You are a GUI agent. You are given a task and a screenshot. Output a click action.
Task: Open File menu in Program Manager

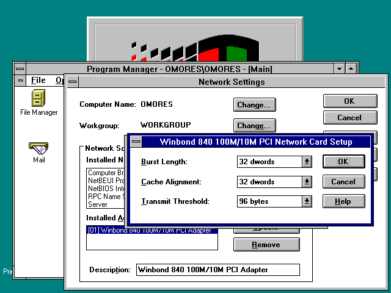pos(38,80)
